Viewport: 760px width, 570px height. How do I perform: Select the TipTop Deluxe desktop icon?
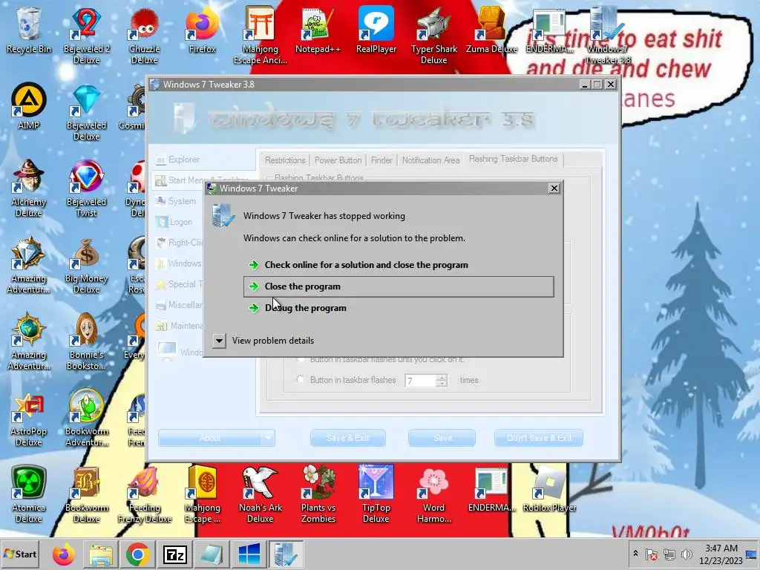(376, 495)
